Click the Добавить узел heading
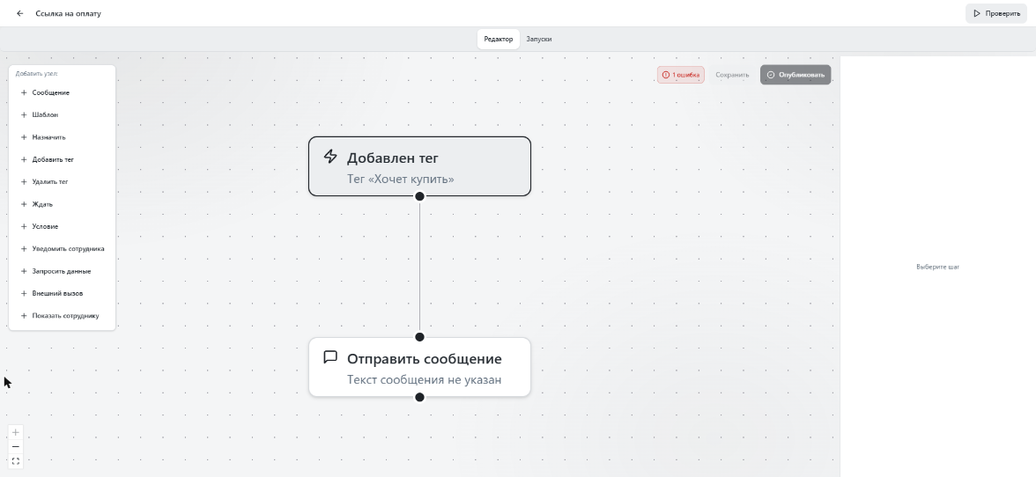Screen dimensions: 1036x477 [x=36, y=74]
